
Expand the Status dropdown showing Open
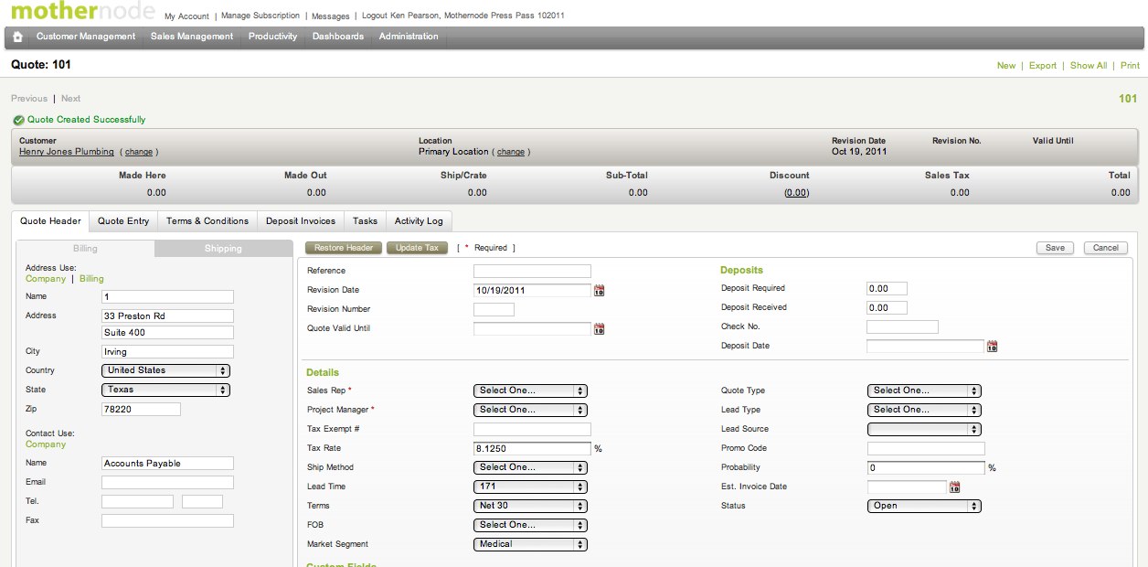(x=923, y=506)
